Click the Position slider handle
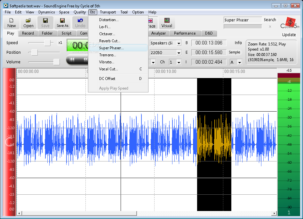This screenshot has height=219, width=303. (x=35, y=52)
